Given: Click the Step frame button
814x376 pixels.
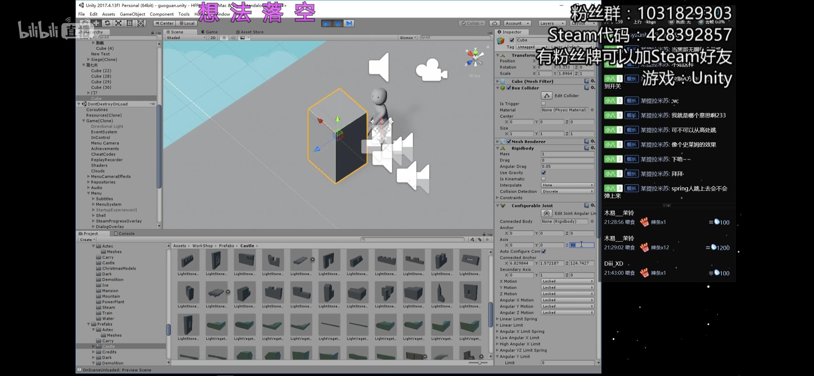Looking at the screenshot, I should pos(349,23).
